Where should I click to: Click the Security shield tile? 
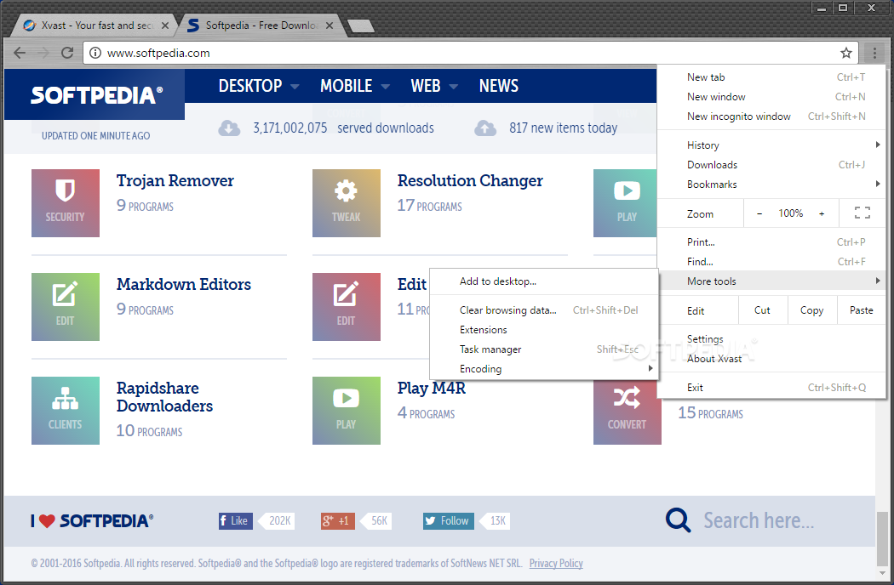click(x=66, y=203)
